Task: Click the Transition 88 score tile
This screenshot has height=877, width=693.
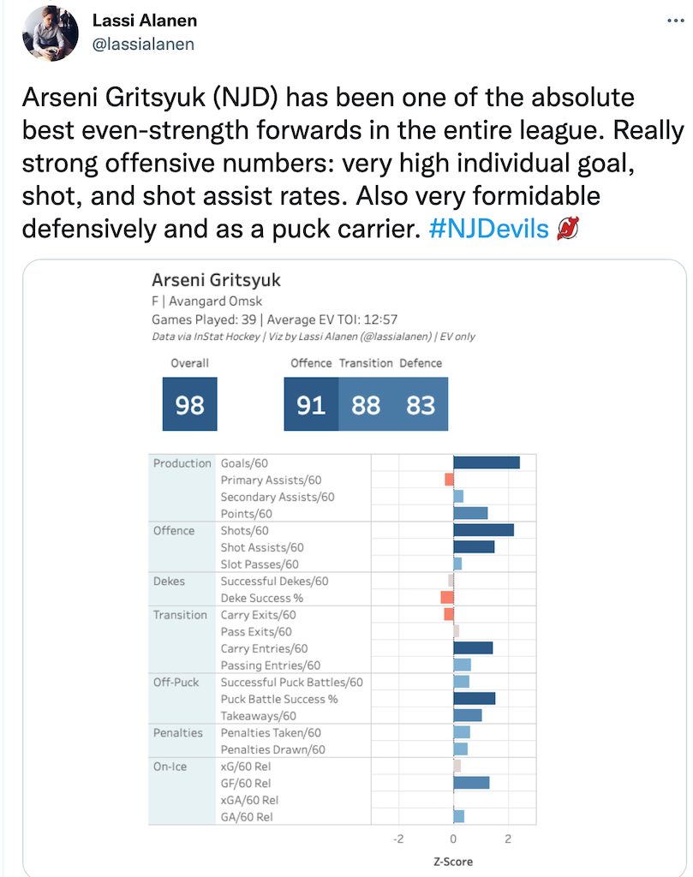Action: 366,404
